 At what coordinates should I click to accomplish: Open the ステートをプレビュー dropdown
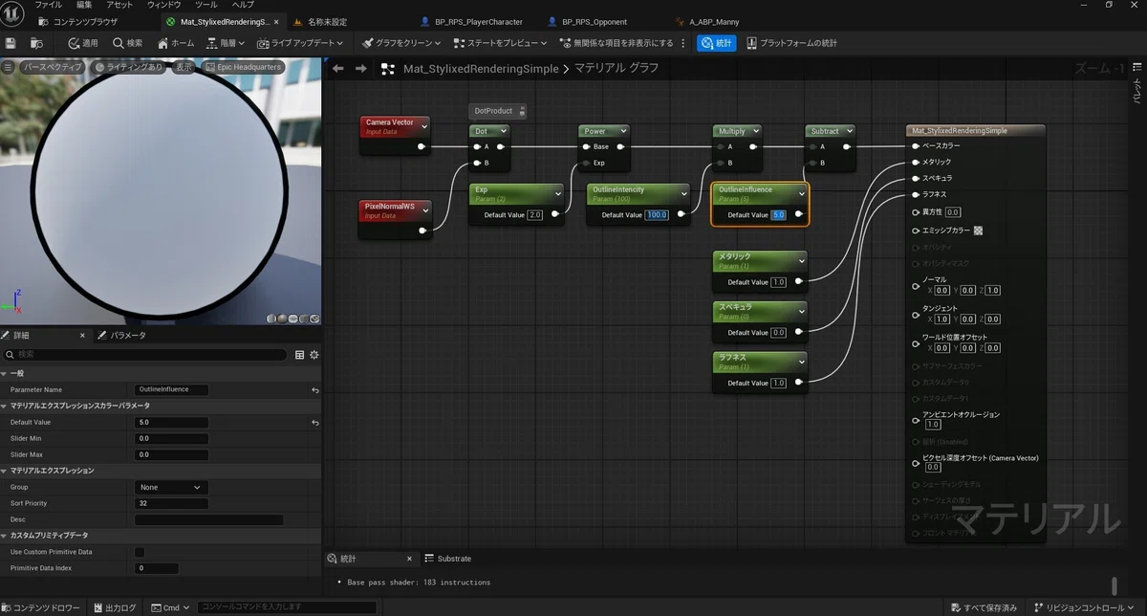(500, 43)
